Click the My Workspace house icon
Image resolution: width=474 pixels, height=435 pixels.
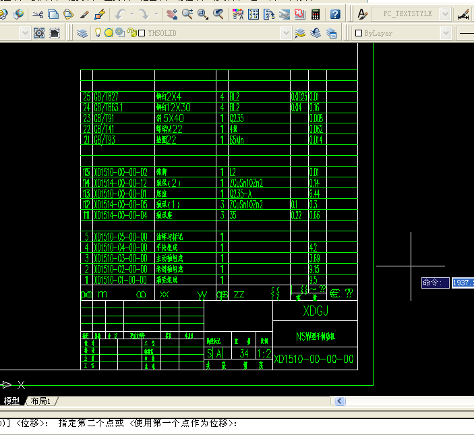[x=55, y=33]
